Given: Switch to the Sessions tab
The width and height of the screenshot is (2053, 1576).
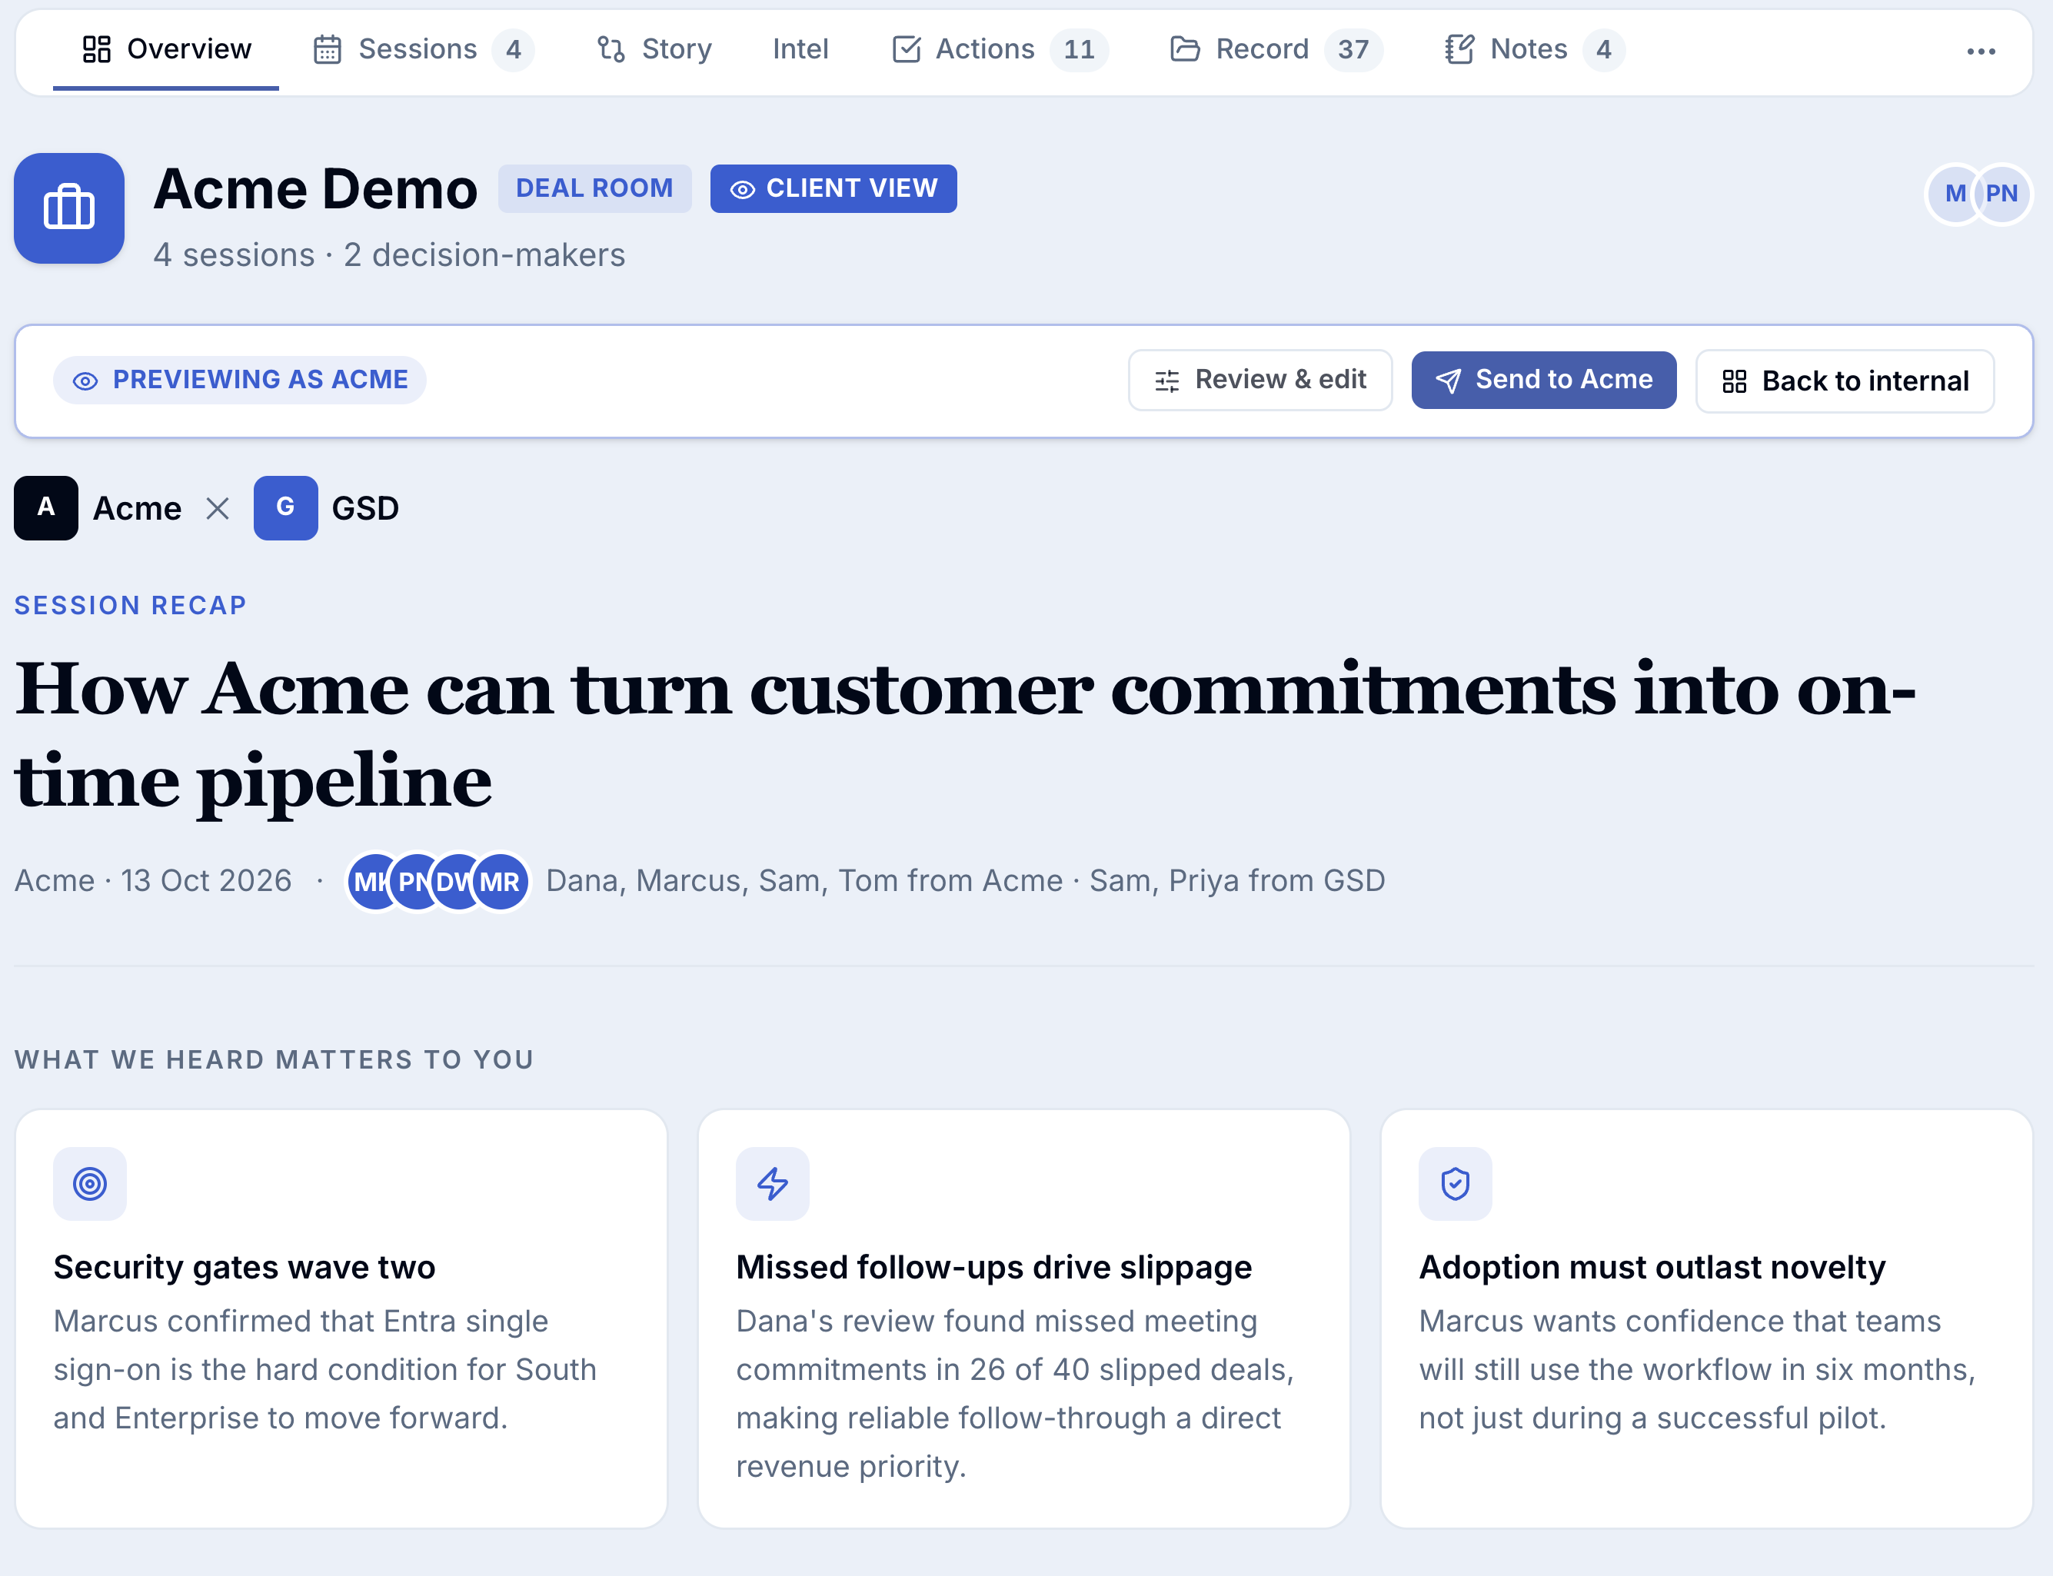Looking at the screenshot, I should click(x=423, y=48).
